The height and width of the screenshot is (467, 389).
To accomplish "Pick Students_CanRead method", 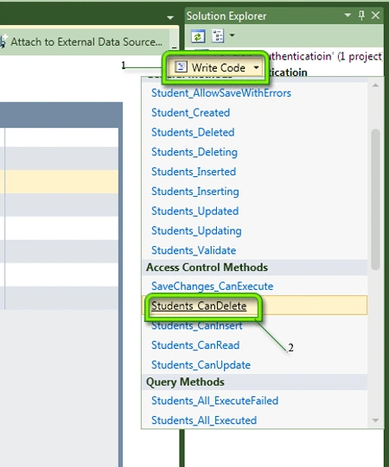I will 195,345.
